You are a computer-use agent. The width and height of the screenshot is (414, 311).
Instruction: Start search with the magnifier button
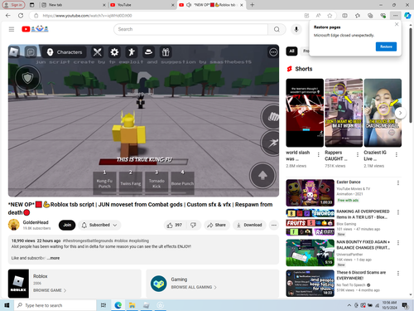pos(277,29)
